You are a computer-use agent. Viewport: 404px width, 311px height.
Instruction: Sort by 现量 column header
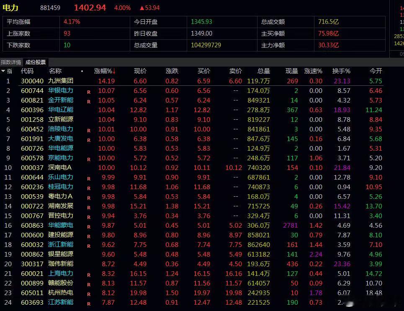click(292, 71)
